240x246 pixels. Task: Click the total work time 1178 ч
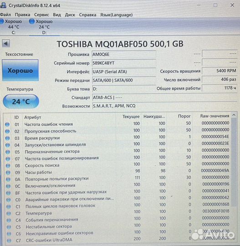pos(220,88)
